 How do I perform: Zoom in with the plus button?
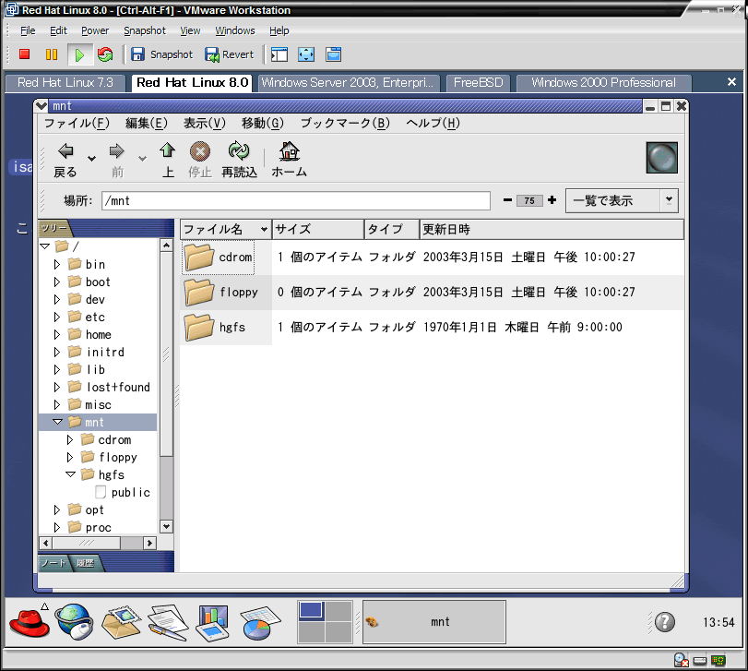552,200
